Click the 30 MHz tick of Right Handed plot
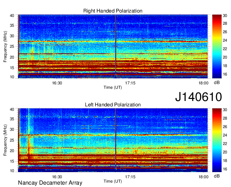Viewport: 231px width, 187px height. pyautogui.click(x=12, y=36)
